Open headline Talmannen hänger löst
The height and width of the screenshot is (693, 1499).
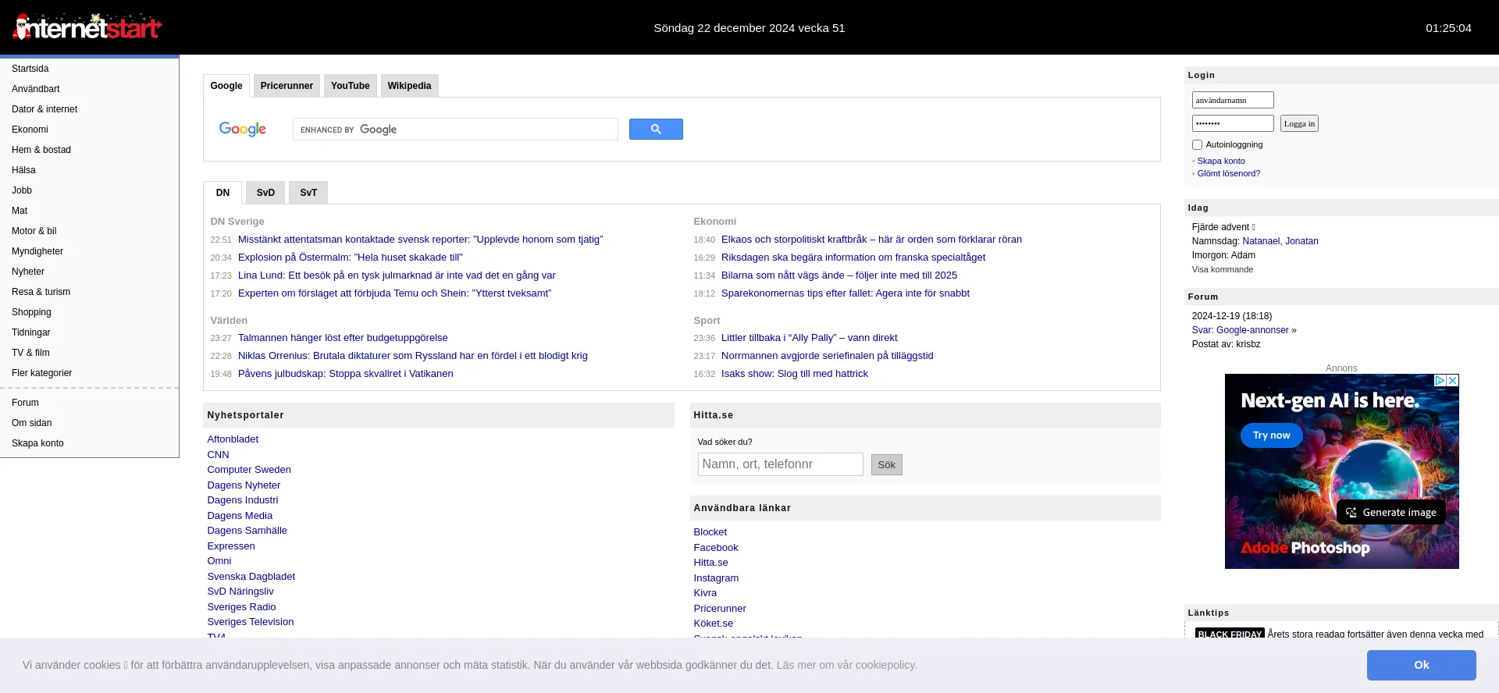343,338
